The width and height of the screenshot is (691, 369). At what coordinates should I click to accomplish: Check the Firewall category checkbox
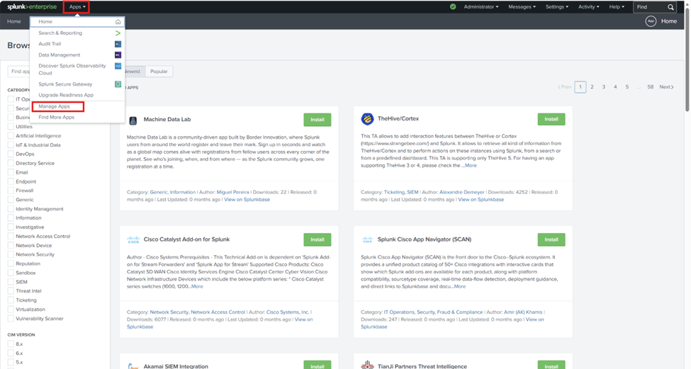pos(11,191)
